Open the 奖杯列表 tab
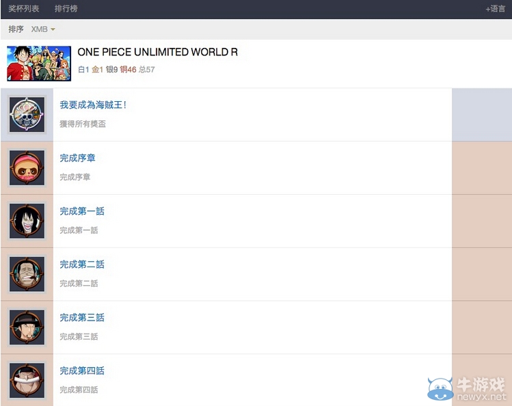 [23, 8]
